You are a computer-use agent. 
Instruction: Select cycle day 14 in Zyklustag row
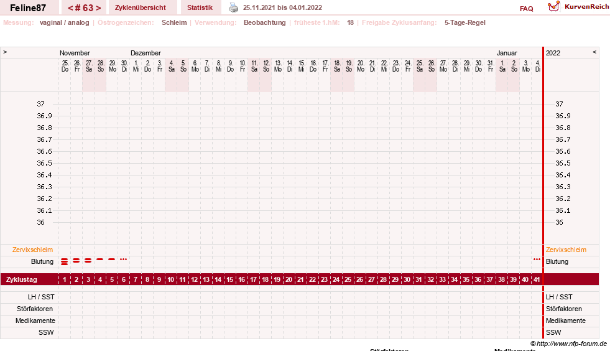[x=218, y=279]
